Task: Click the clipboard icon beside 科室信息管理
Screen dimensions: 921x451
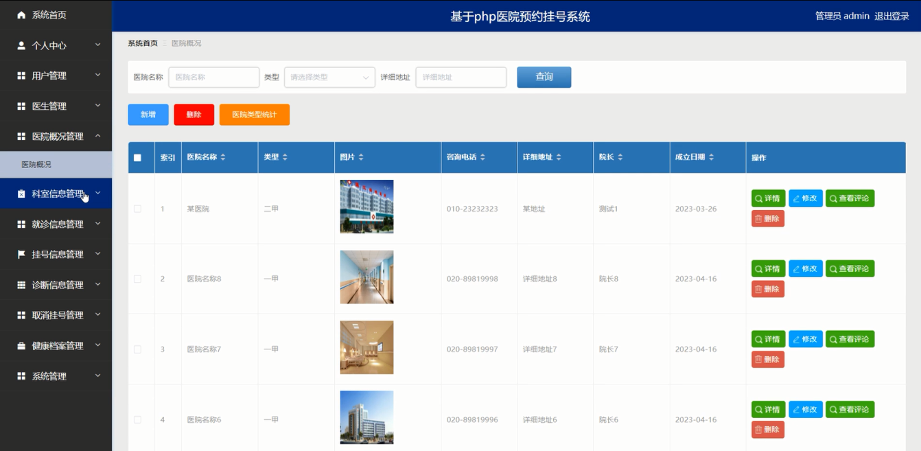Action: [21, 194]
